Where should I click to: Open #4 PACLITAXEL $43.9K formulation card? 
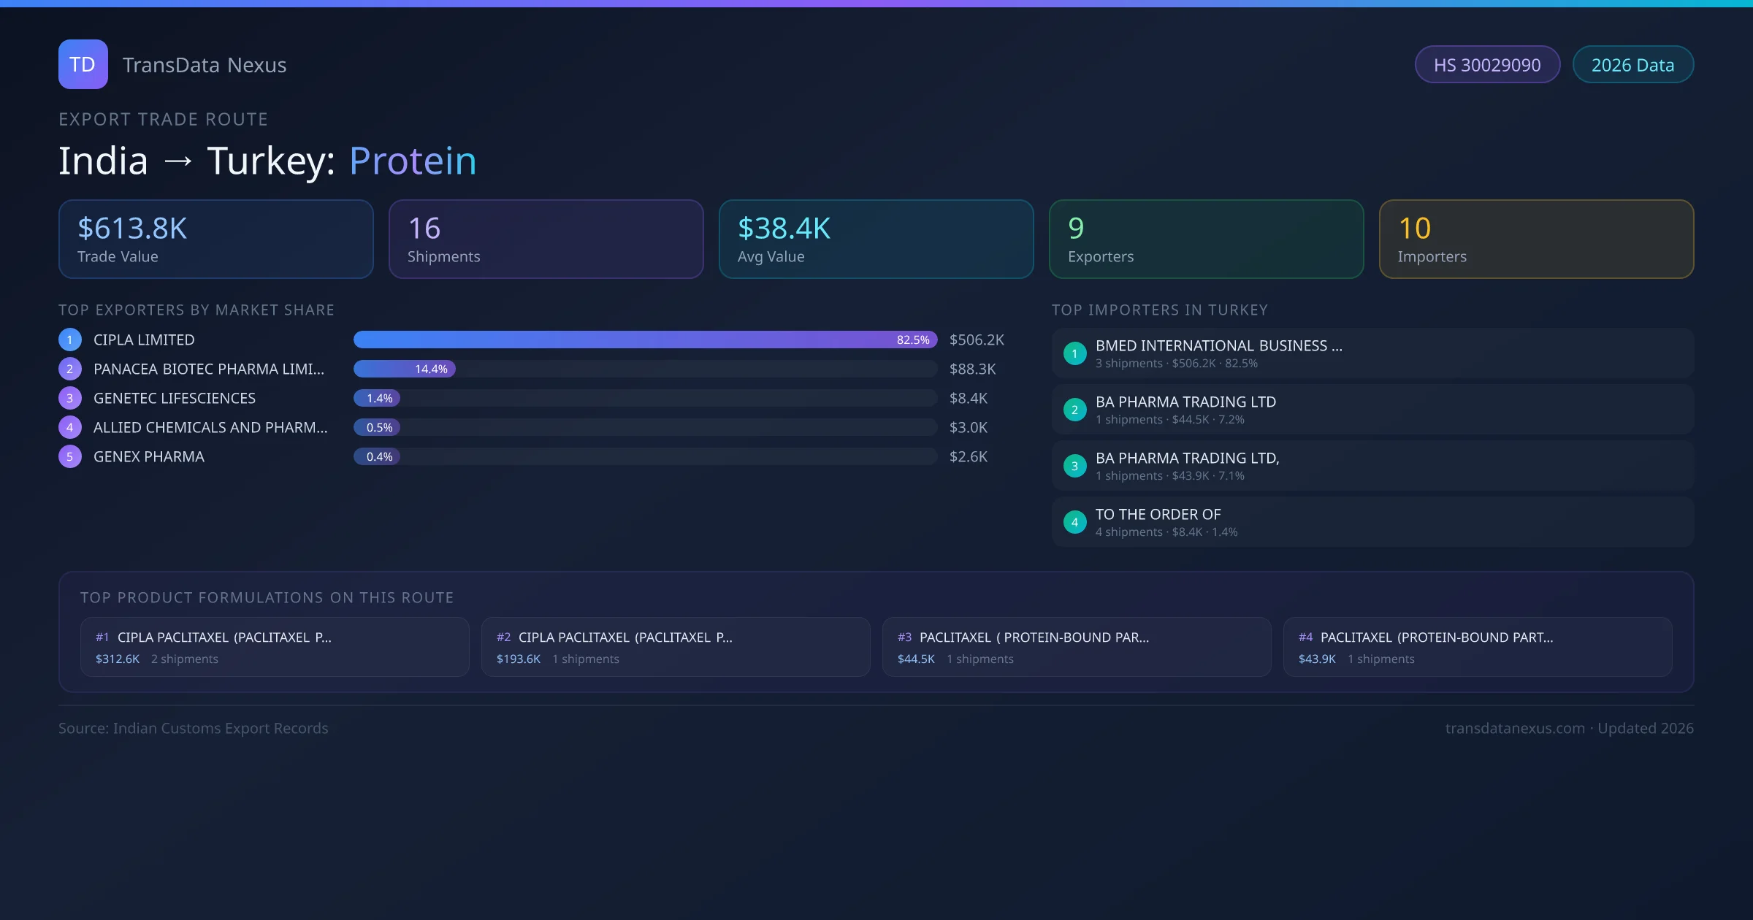pyautogui.click(x=1477, y=647)
